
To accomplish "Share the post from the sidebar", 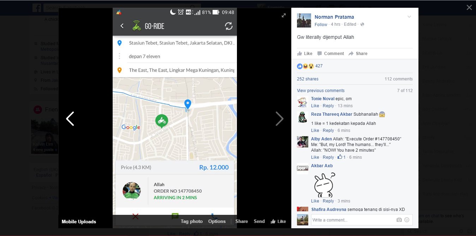I will pyautogui.click(x=358, y=54).
